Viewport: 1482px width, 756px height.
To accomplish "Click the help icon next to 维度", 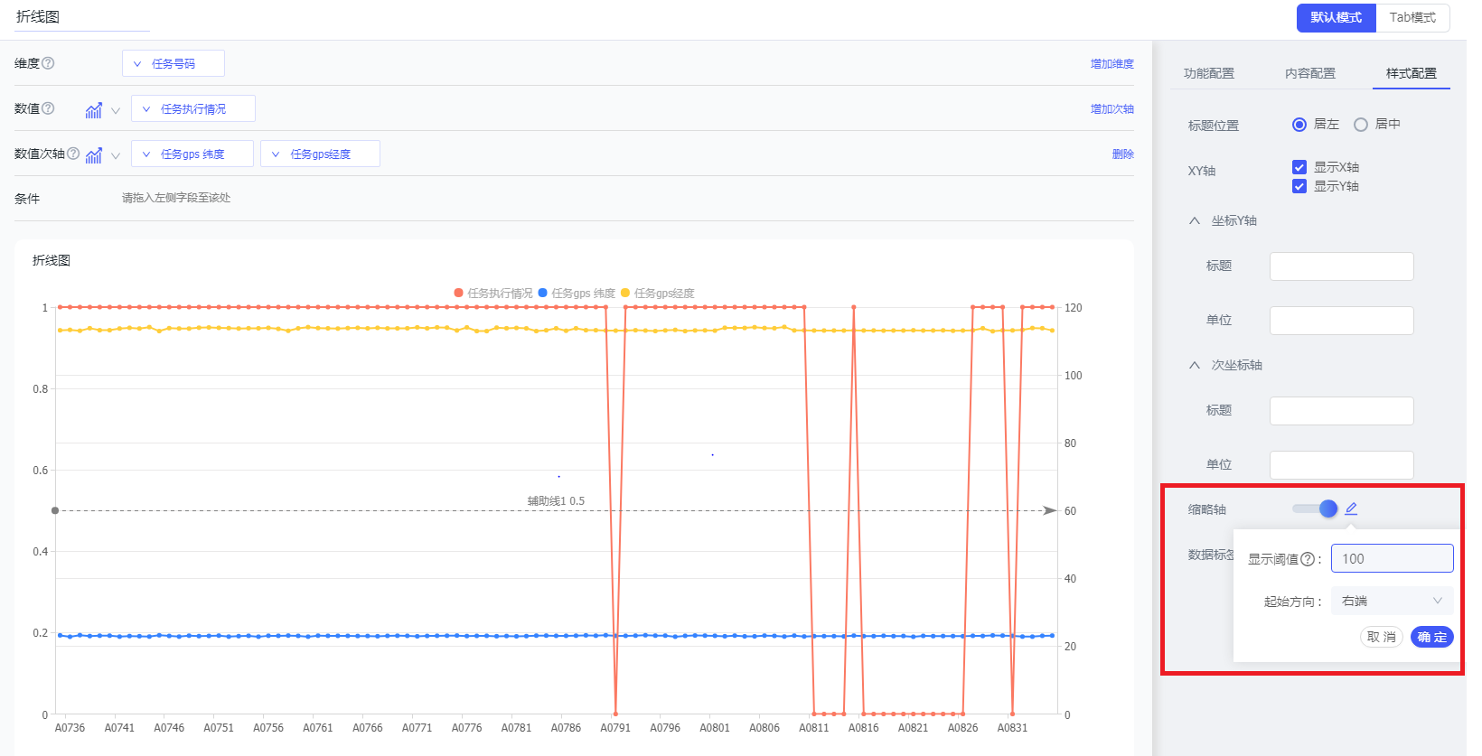I will [49, 63].
